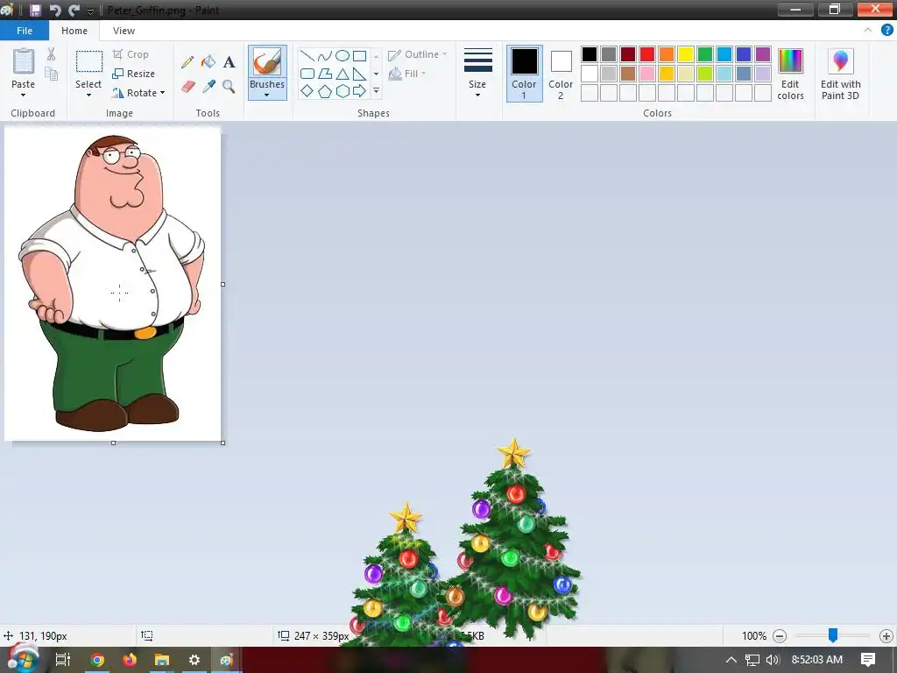The width and height of the screenshot is (897, 673).
Task: Click the zoom in plus button
Action: (886, 636)
